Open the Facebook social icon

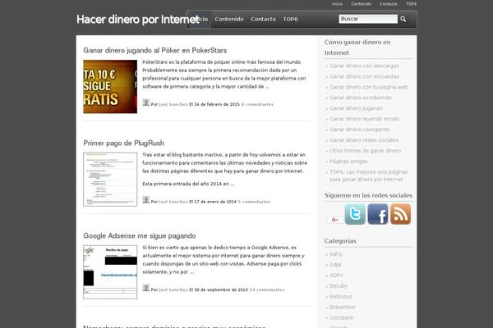pyautogui.click(x=378, y=214)
